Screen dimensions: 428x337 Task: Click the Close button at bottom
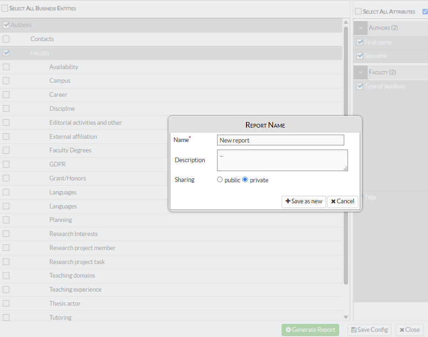(x=409, y=330)
